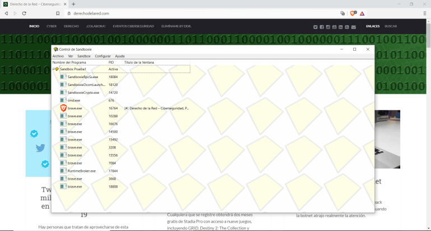The width and height of the screenshot is (431, 231).
Task: Reload the page with the refresh icon
Action: (x=24, y=13)
